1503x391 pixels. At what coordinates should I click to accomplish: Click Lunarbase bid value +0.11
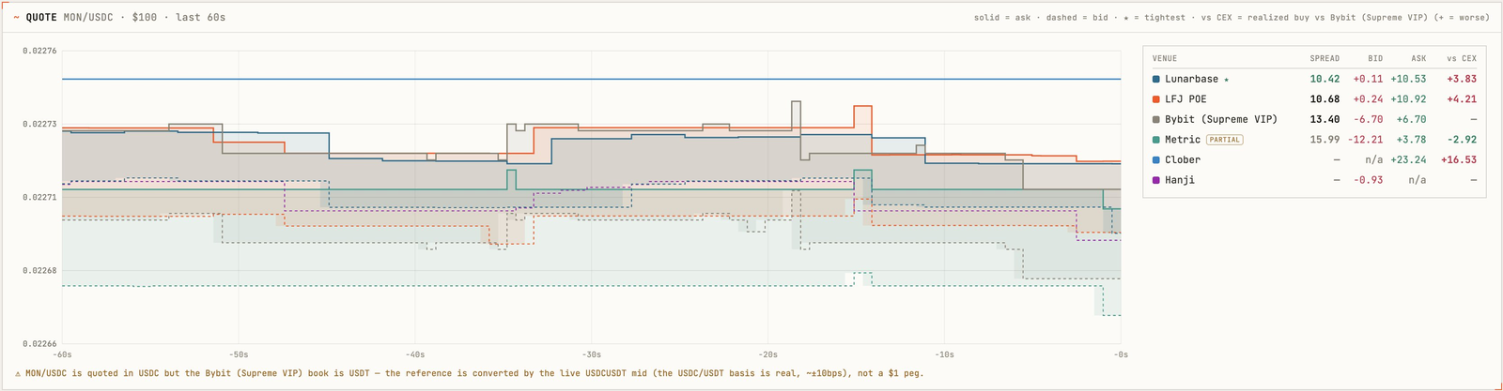coord(1368,80)
